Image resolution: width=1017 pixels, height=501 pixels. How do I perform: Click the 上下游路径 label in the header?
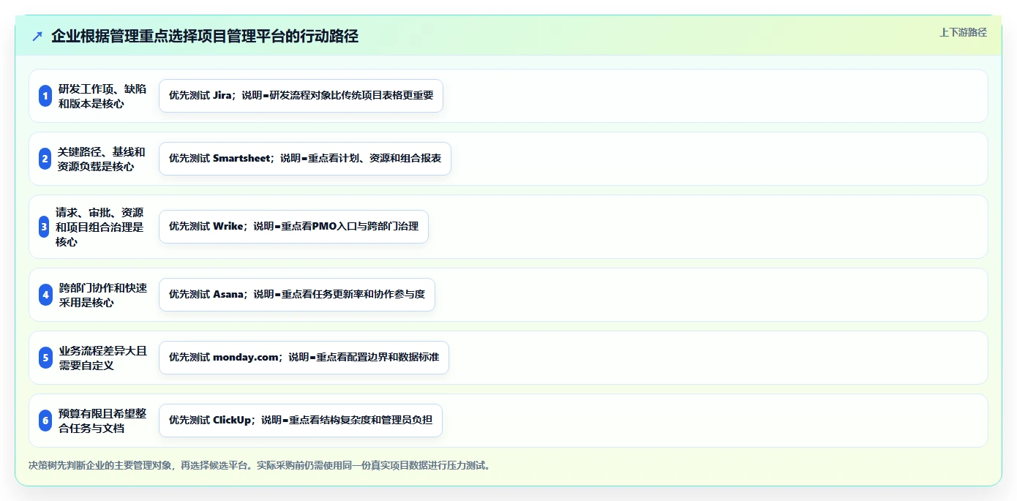963,32
